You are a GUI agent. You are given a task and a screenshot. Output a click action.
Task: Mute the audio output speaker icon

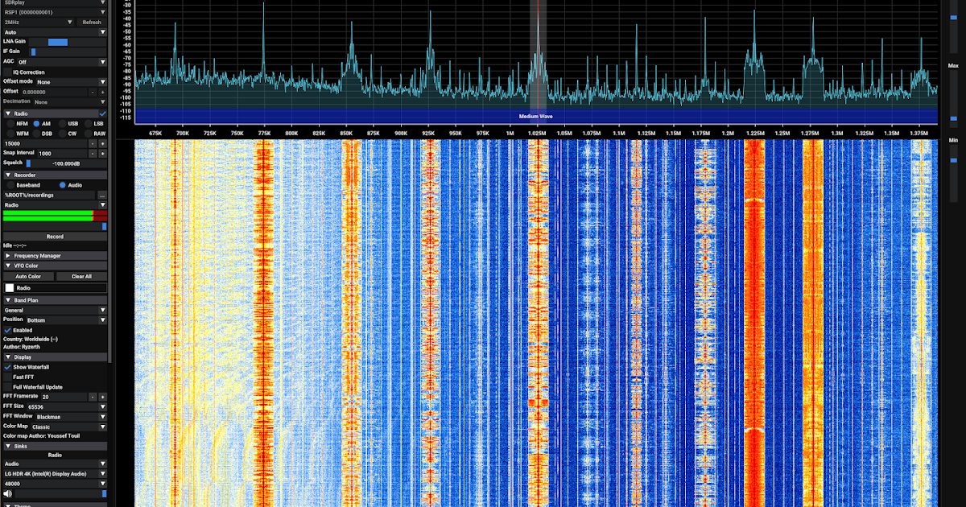[x=8, y=494]
